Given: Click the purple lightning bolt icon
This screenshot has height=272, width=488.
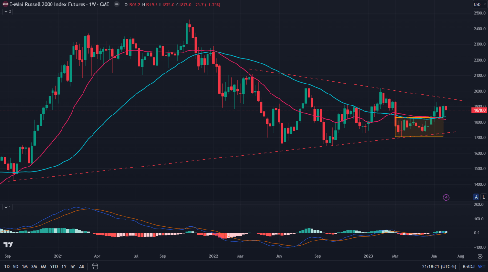Looking at the screenshot, I should click(x=446, y=197).
